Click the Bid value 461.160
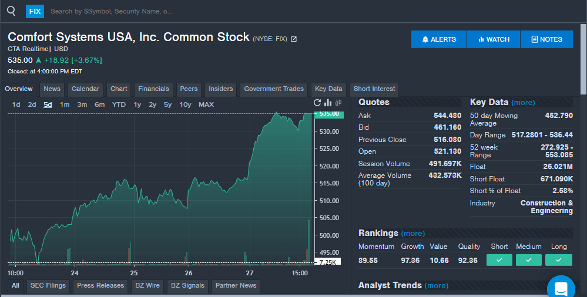This screenshot has width=587, height=297. coord(447,127)
